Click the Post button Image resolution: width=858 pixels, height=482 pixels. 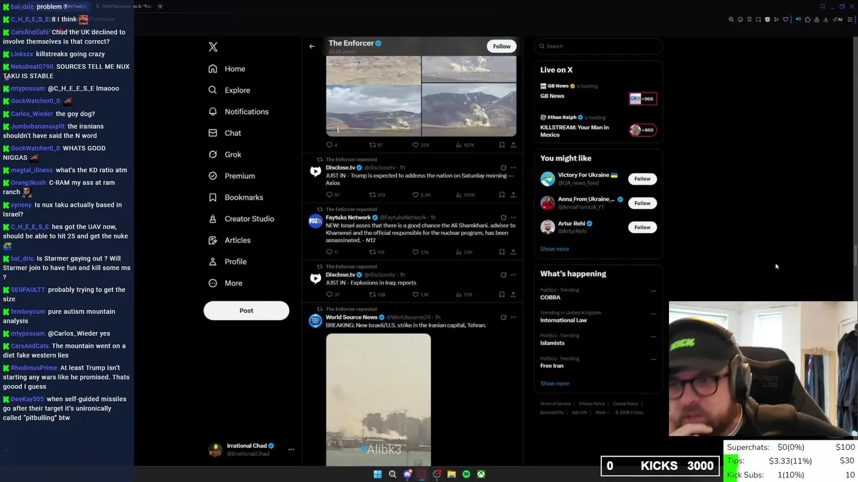pyautogui.click(x=246, y=311)
